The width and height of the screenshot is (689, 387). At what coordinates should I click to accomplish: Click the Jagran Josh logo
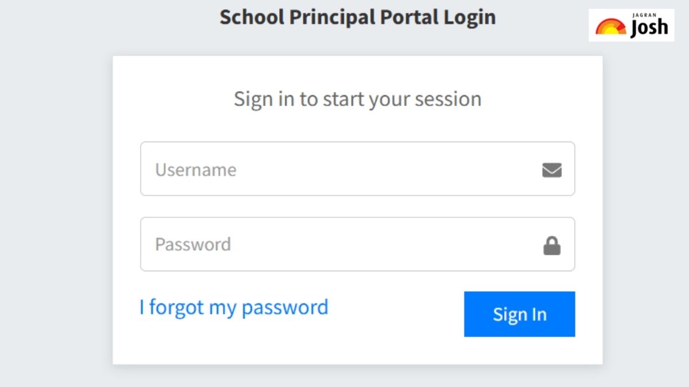point(632,25)
